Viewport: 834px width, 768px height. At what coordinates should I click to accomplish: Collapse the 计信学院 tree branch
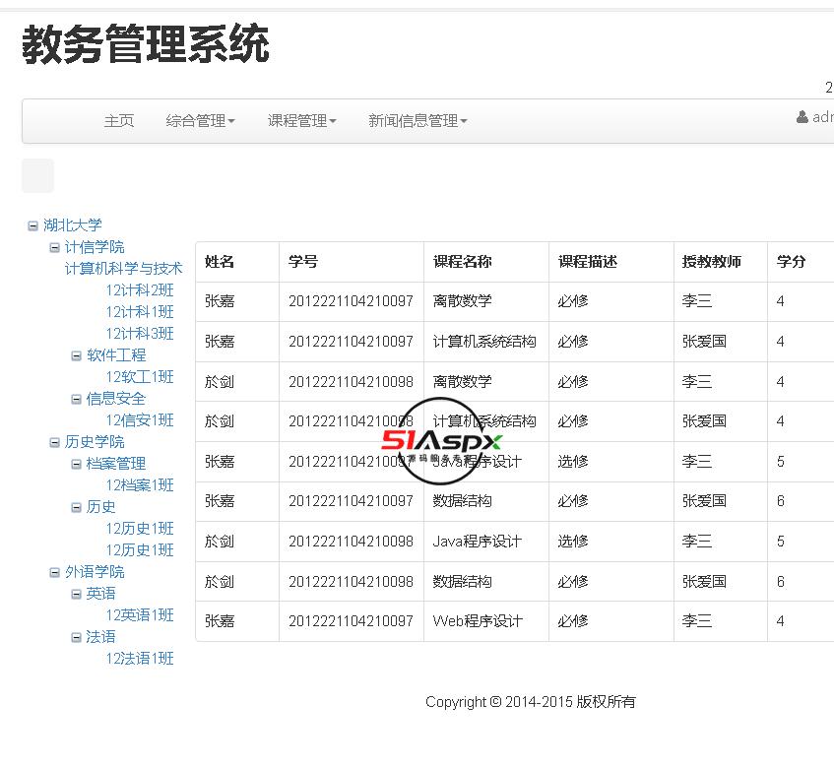(55, 247)
